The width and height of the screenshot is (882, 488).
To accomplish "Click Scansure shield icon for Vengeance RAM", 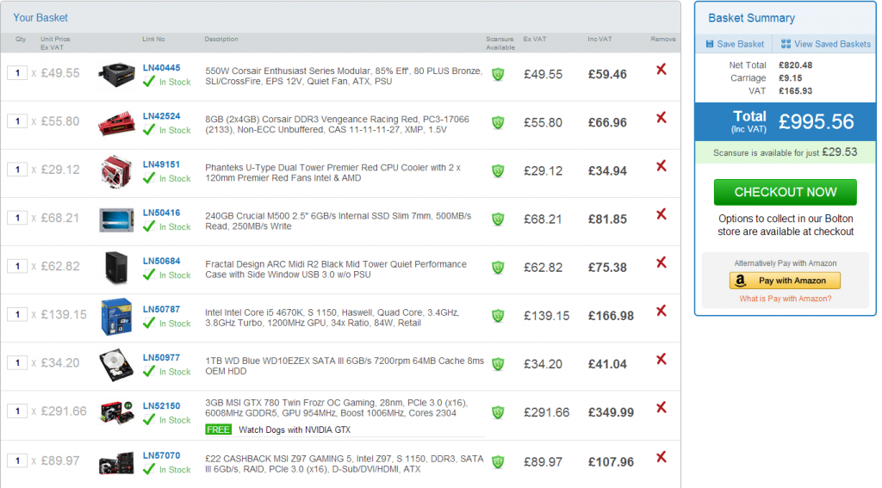I will [x=498, y=122].
